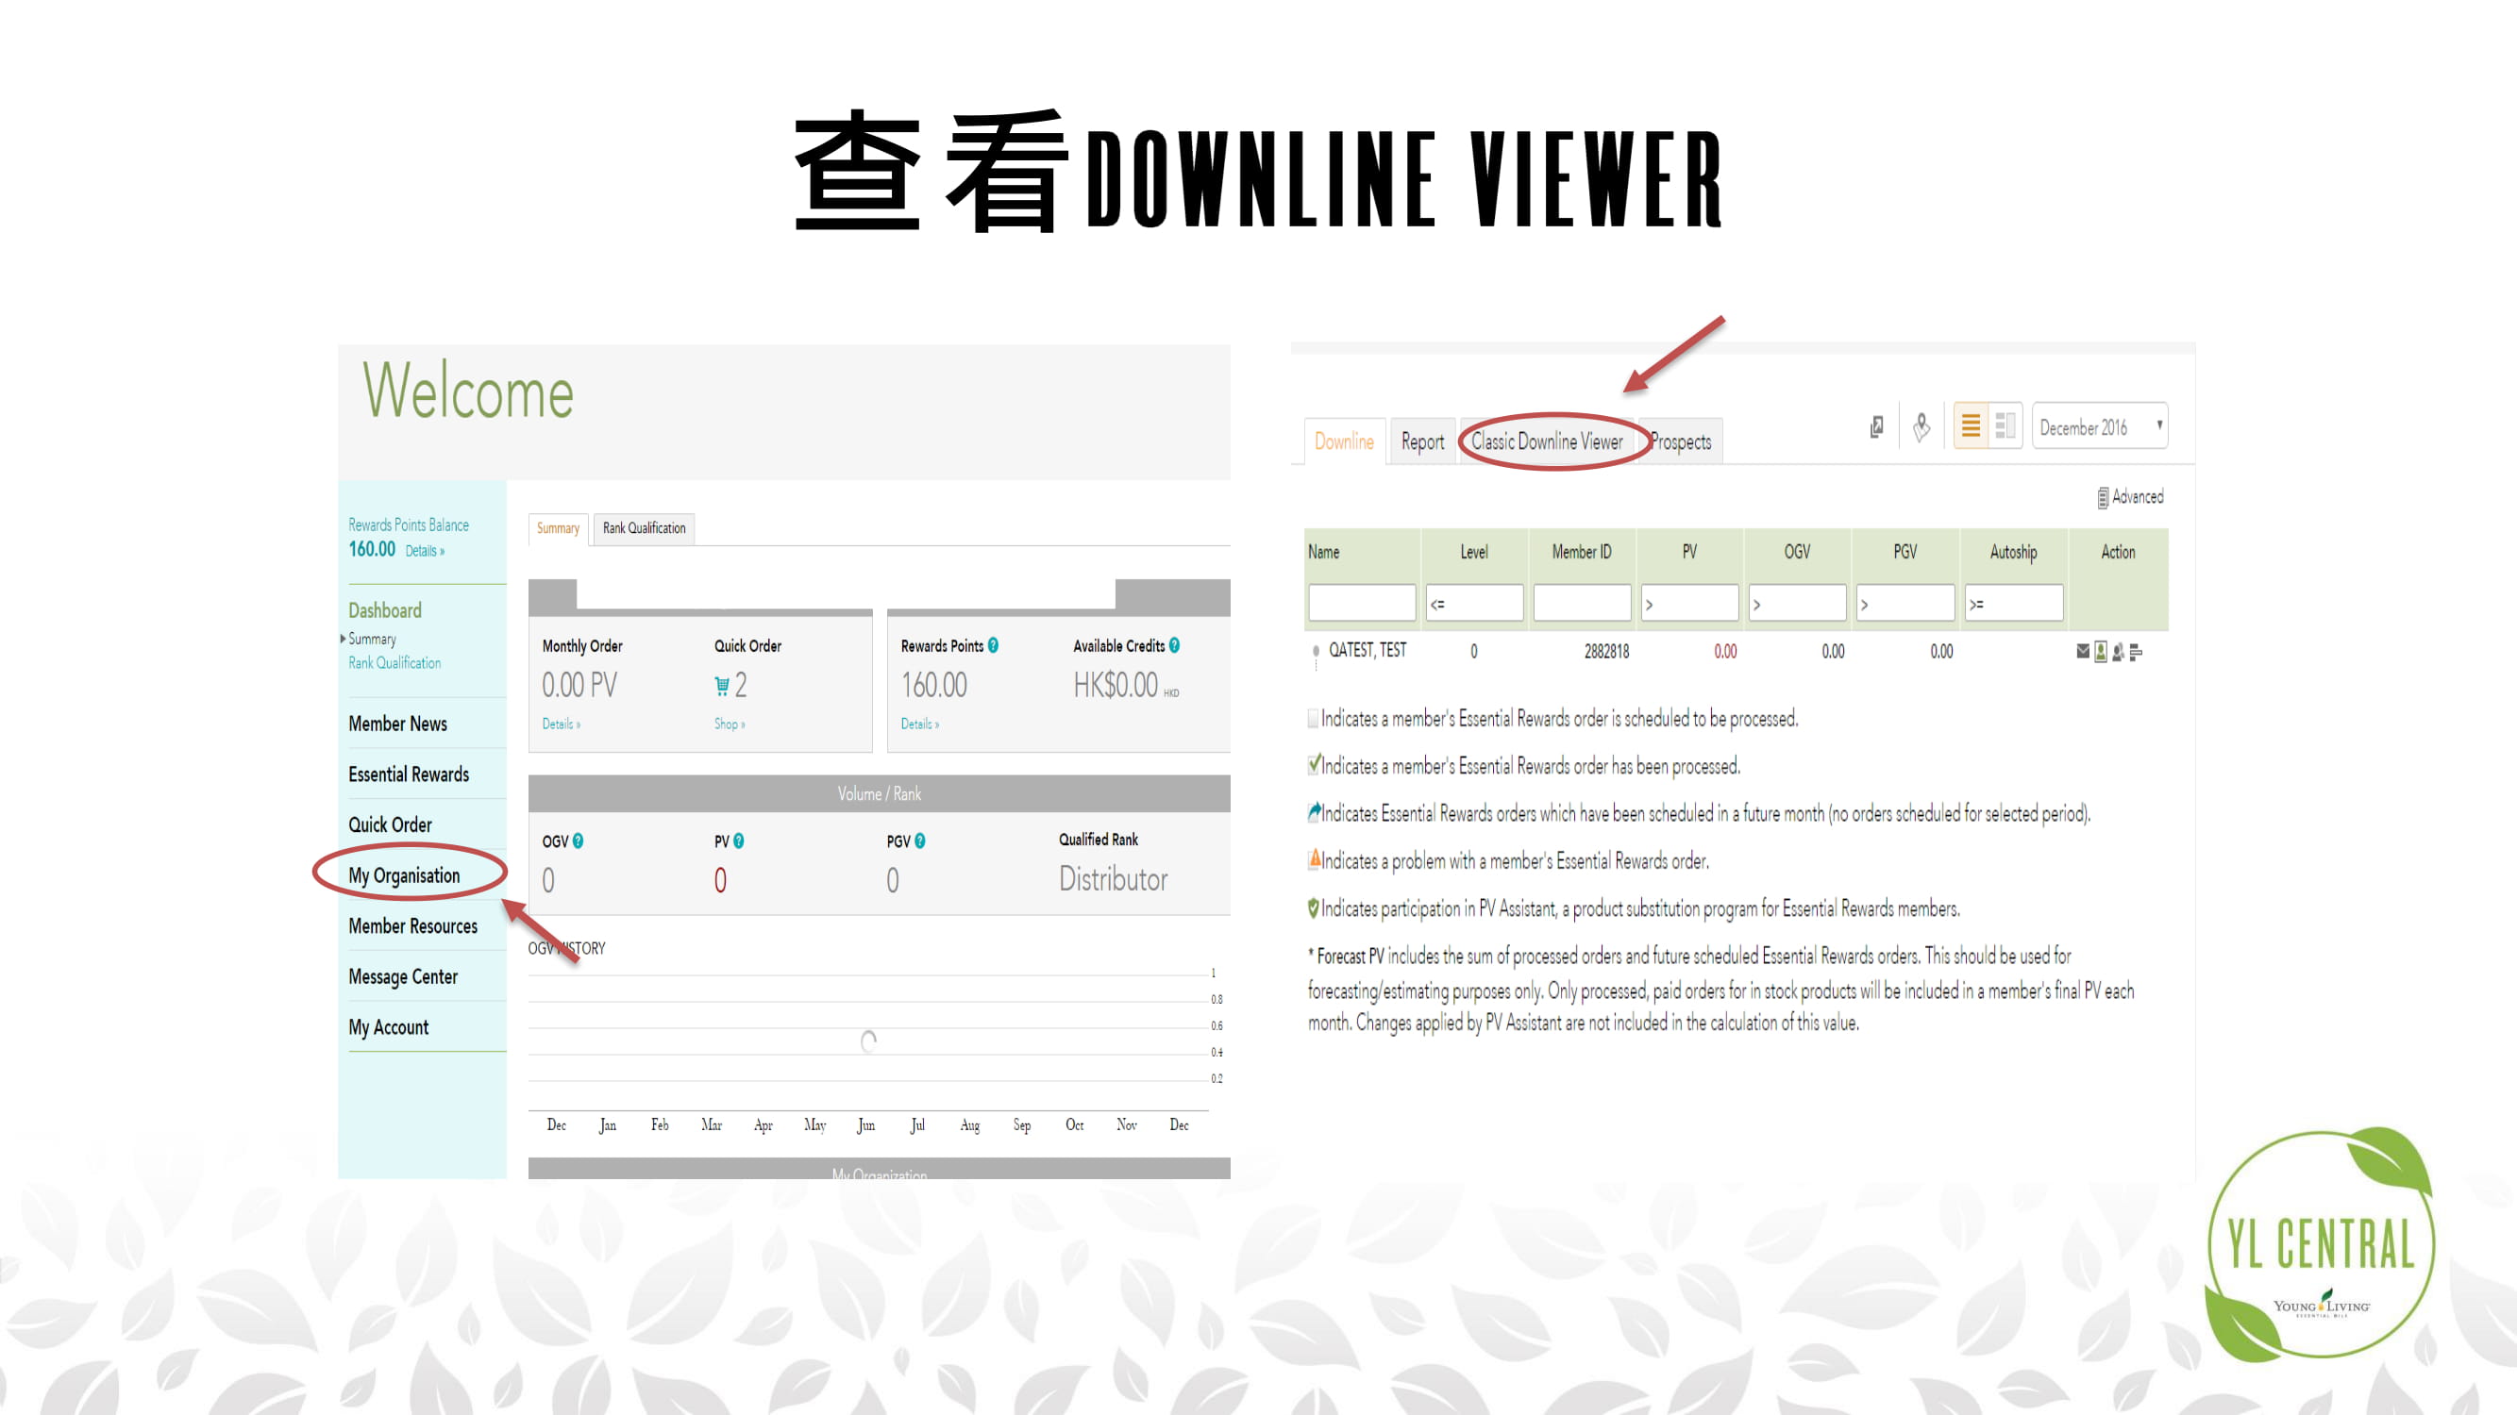Switch to list view layout icon
2517x1415 pixels.
pyautogui.click(x=1971, y=425)
